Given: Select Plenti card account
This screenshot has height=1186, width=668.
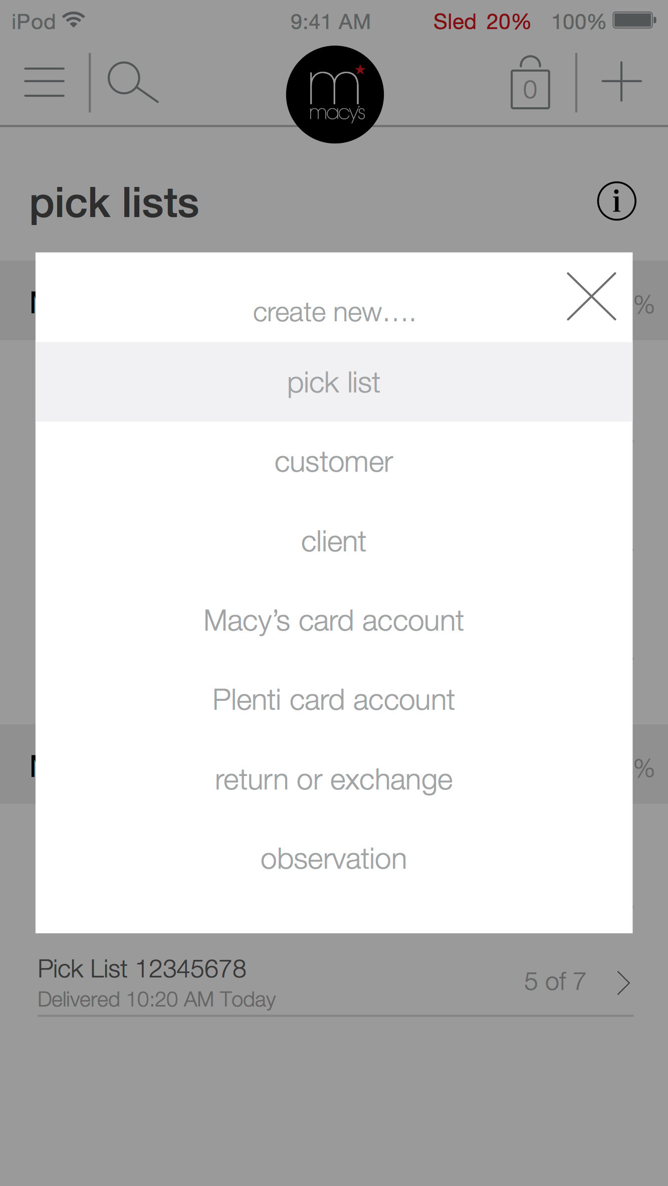Looking at the screenshot, I should tap(334, 700).
